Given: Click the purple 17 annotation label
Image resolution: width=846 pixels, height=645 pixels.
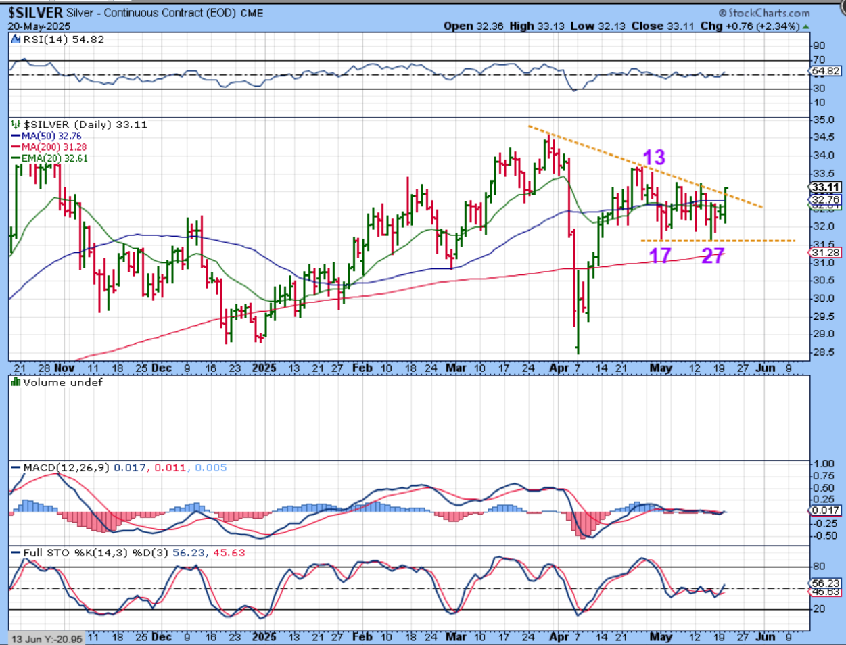Looking at the screenshot, I should tap(660, 256).
